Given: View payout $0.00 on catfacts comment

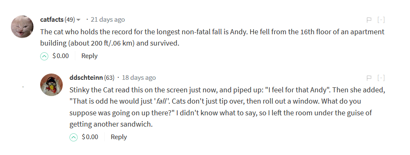Looking at the screenshot, I should (61, 56).
